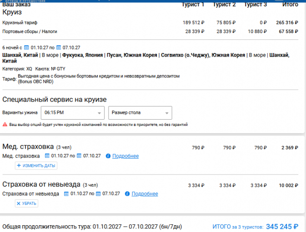
Task: Click Турист 2 column header
Action: (x=224, y=5)
